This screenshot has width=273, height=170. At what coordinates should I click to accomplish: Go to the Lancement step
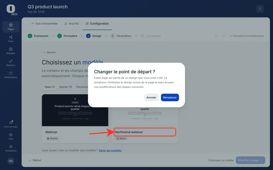point(151,36)
